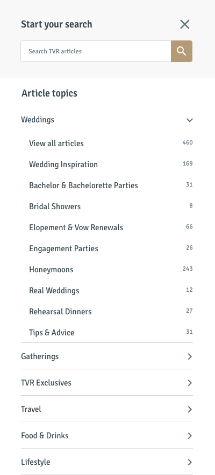The width and height of the screenshot is (215, 475).
Task: Open Bridal Showers articles
Action: click(55, 206)
